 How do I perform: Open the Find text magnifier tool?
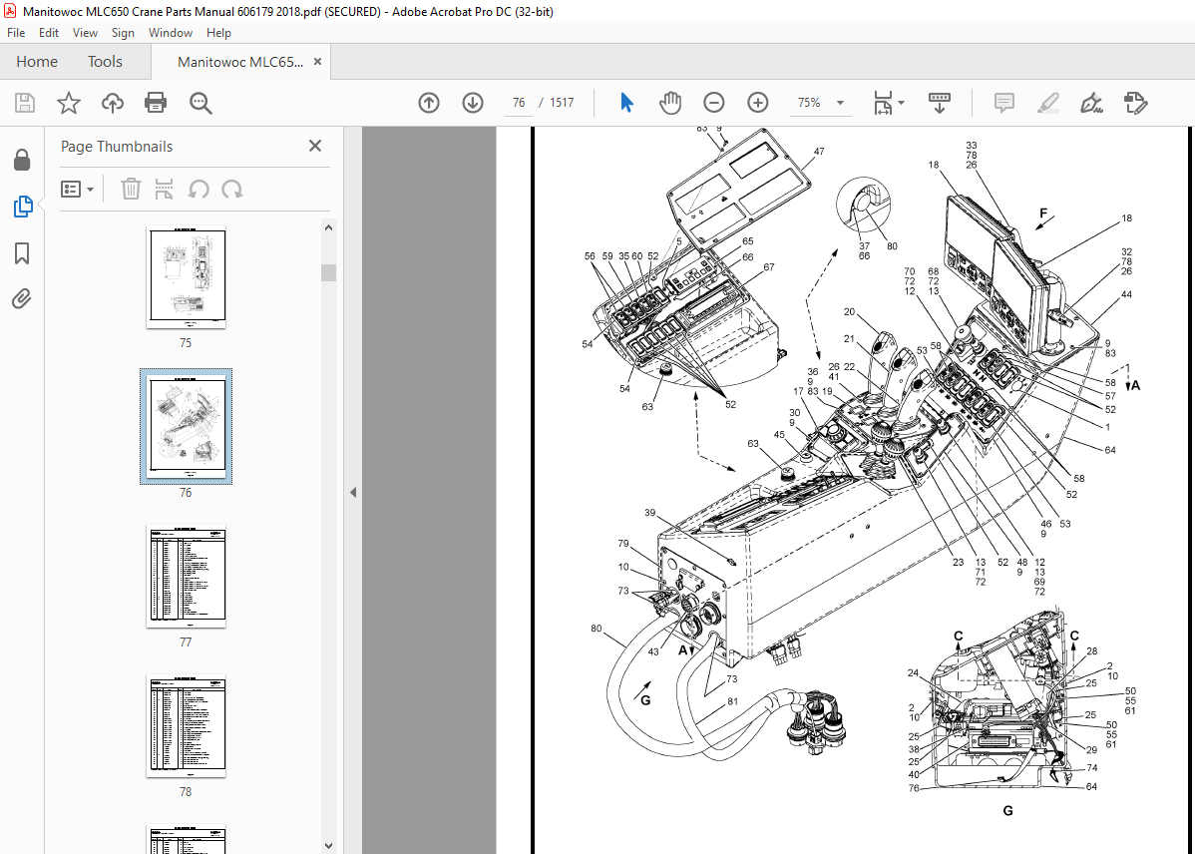(x=200, y=103)
